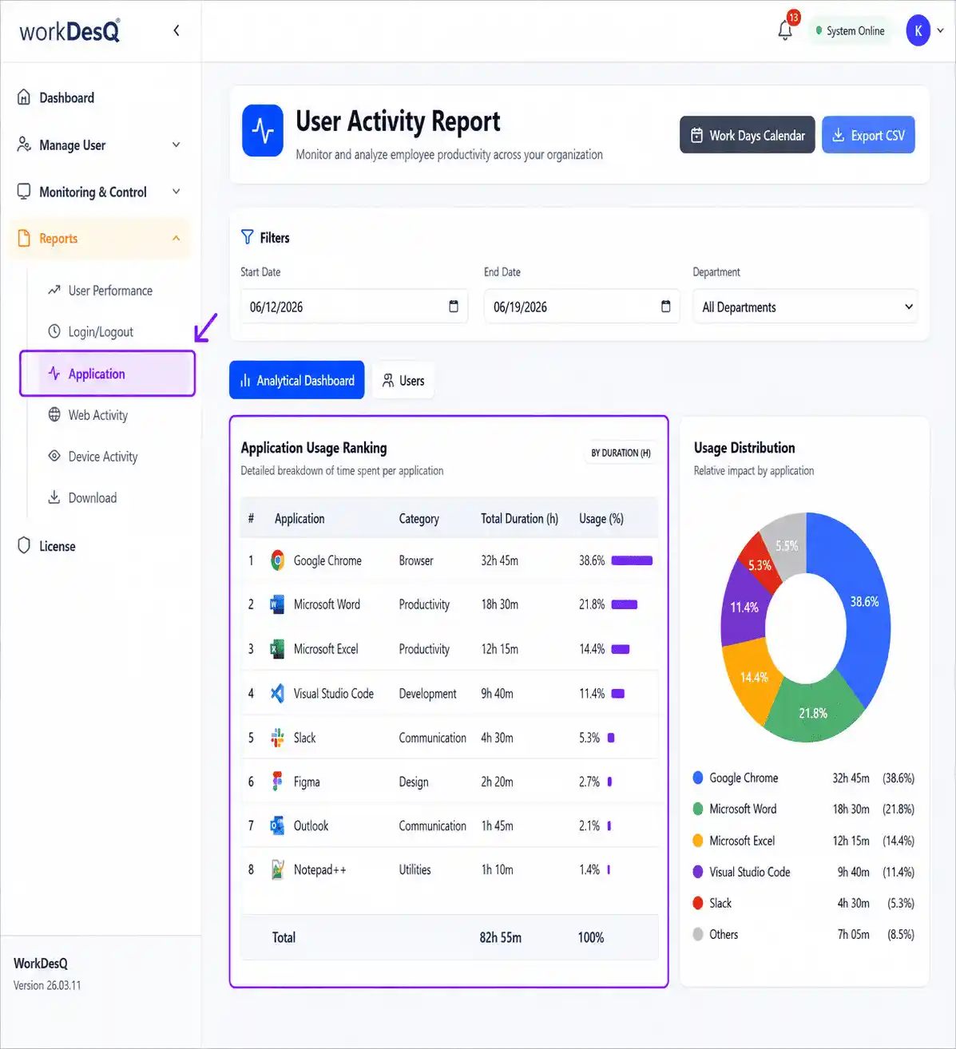Click the Total Duration (h) column header
Screen dimensions: 956x1049
pos(519,518)
